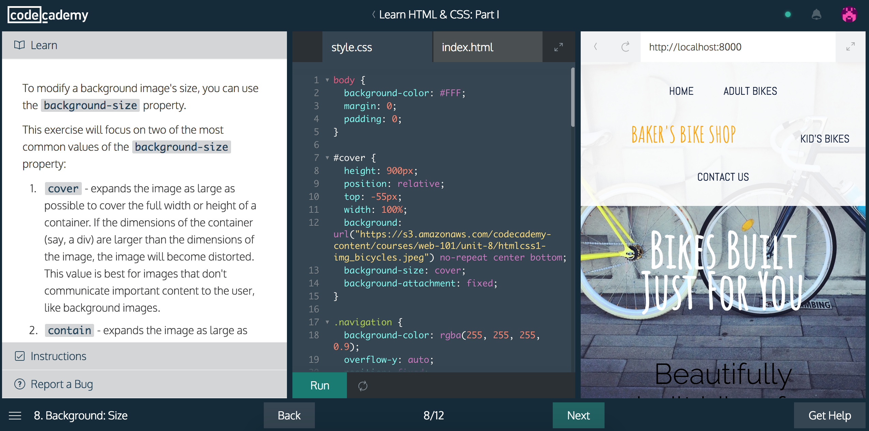Click line number 12 in the gutter
The height and width of the screenshot is (431, 869).
coord(314,223)
